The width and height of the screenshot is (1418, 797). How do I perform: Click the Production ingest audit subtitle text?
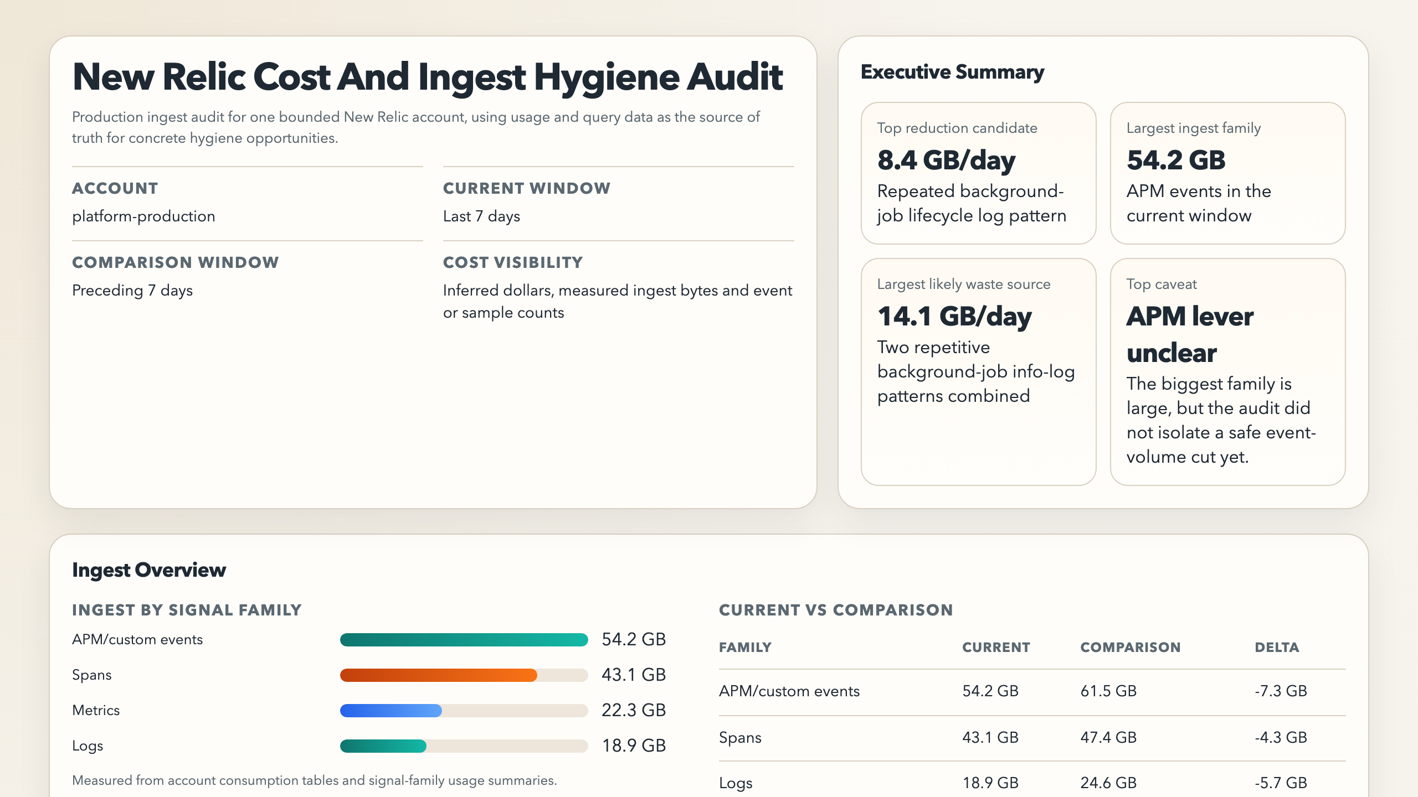(x=416, y=127)
